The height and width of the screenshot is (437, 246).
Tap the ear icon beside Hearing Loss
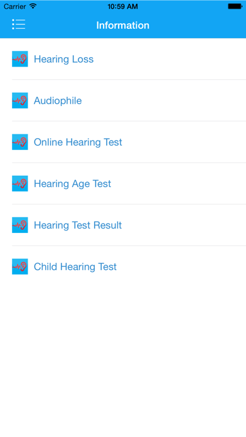(20, 59)
